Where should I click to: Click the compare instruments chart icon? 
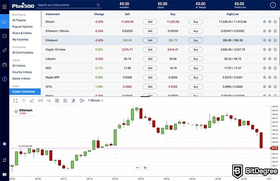click(82, 100)
